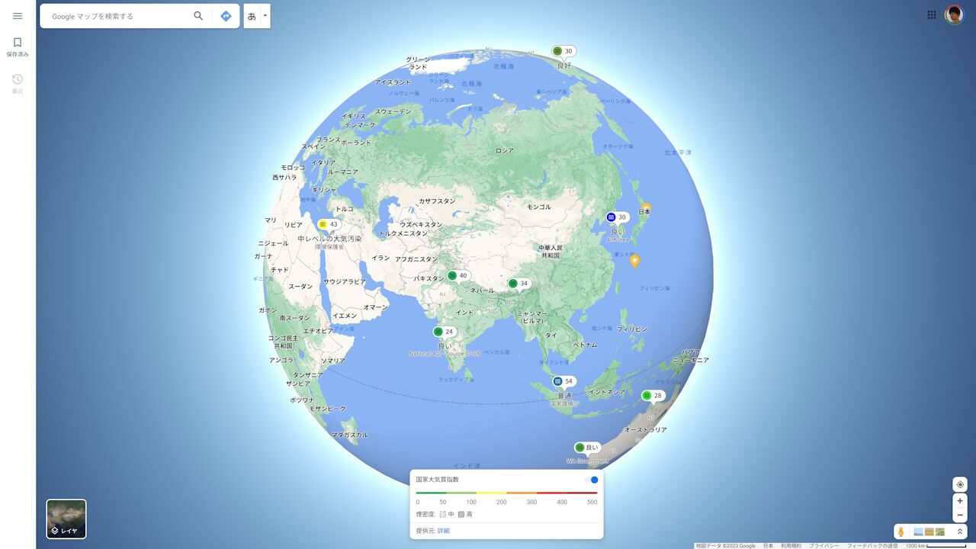
Task: Open the directions icon next to search
Action: [226, 15]
